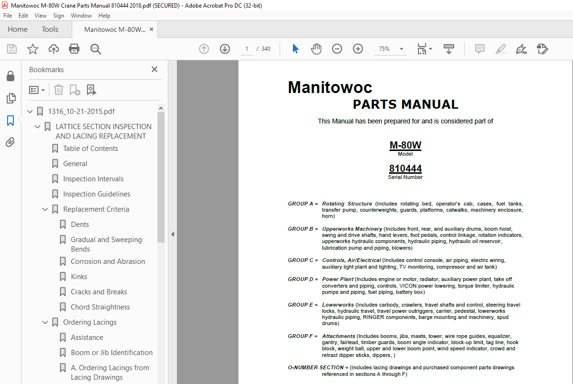Open Dents bookmark
This screenshot has width=573, height=384.
[x=80, y=225]
